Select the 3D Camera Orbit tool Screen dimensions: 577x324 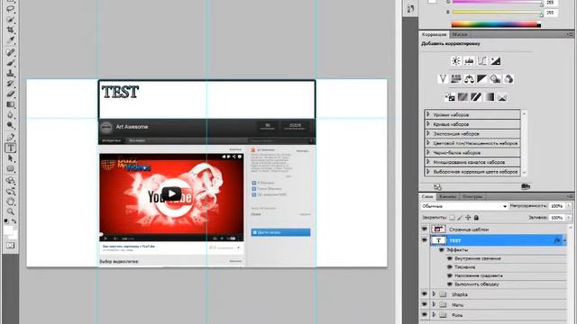(10, 191)
